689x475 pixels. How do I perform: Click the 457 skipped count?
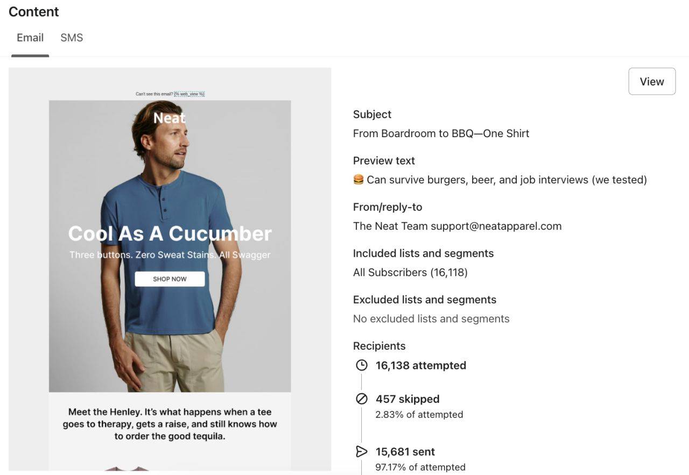pyautogui.click(x=407, y=399)
